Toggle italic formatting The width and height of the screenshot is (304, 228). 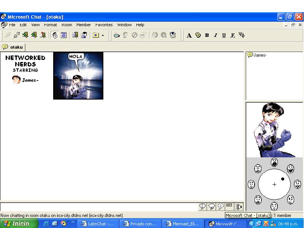215,35
